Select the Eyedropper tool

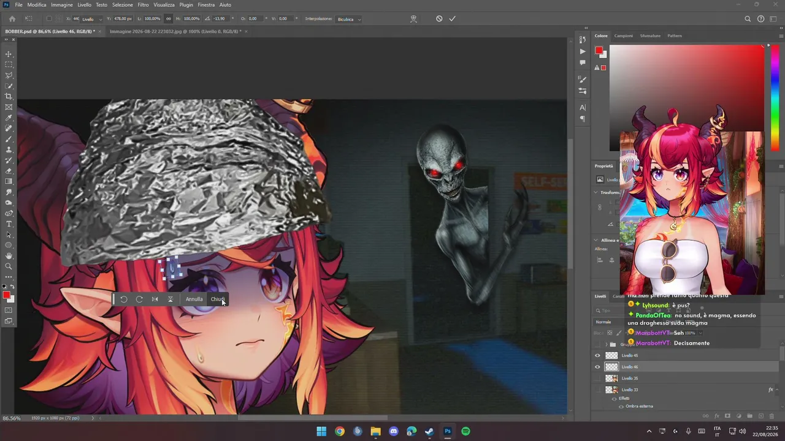9,118
